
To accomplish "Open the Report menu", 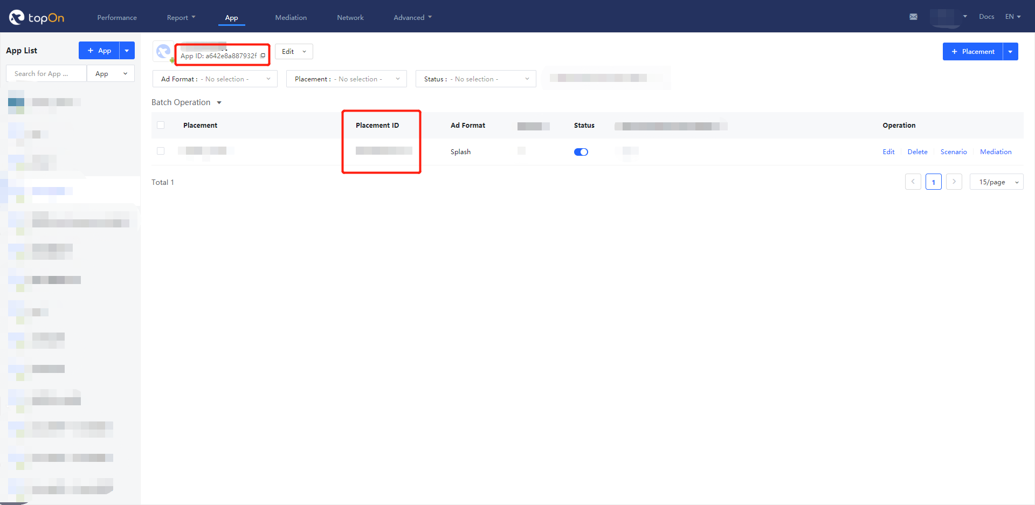I will pyautogui.click(x=181, y=17).
